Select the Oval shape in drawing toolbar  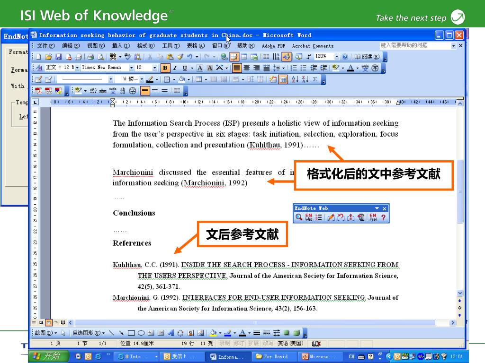pyautogui.click(x=141, y=333)
